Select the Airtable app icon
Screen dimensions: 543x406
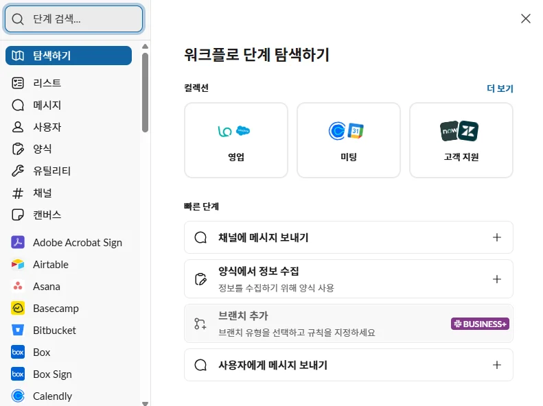(19, 264)
